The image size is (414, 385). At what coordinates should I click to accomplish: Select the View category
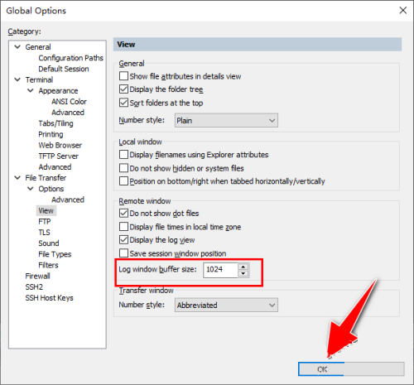click(46, 210)
